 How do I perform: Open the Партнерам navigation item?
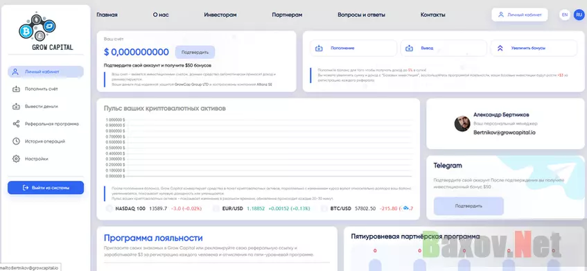[x=287, y=15]
